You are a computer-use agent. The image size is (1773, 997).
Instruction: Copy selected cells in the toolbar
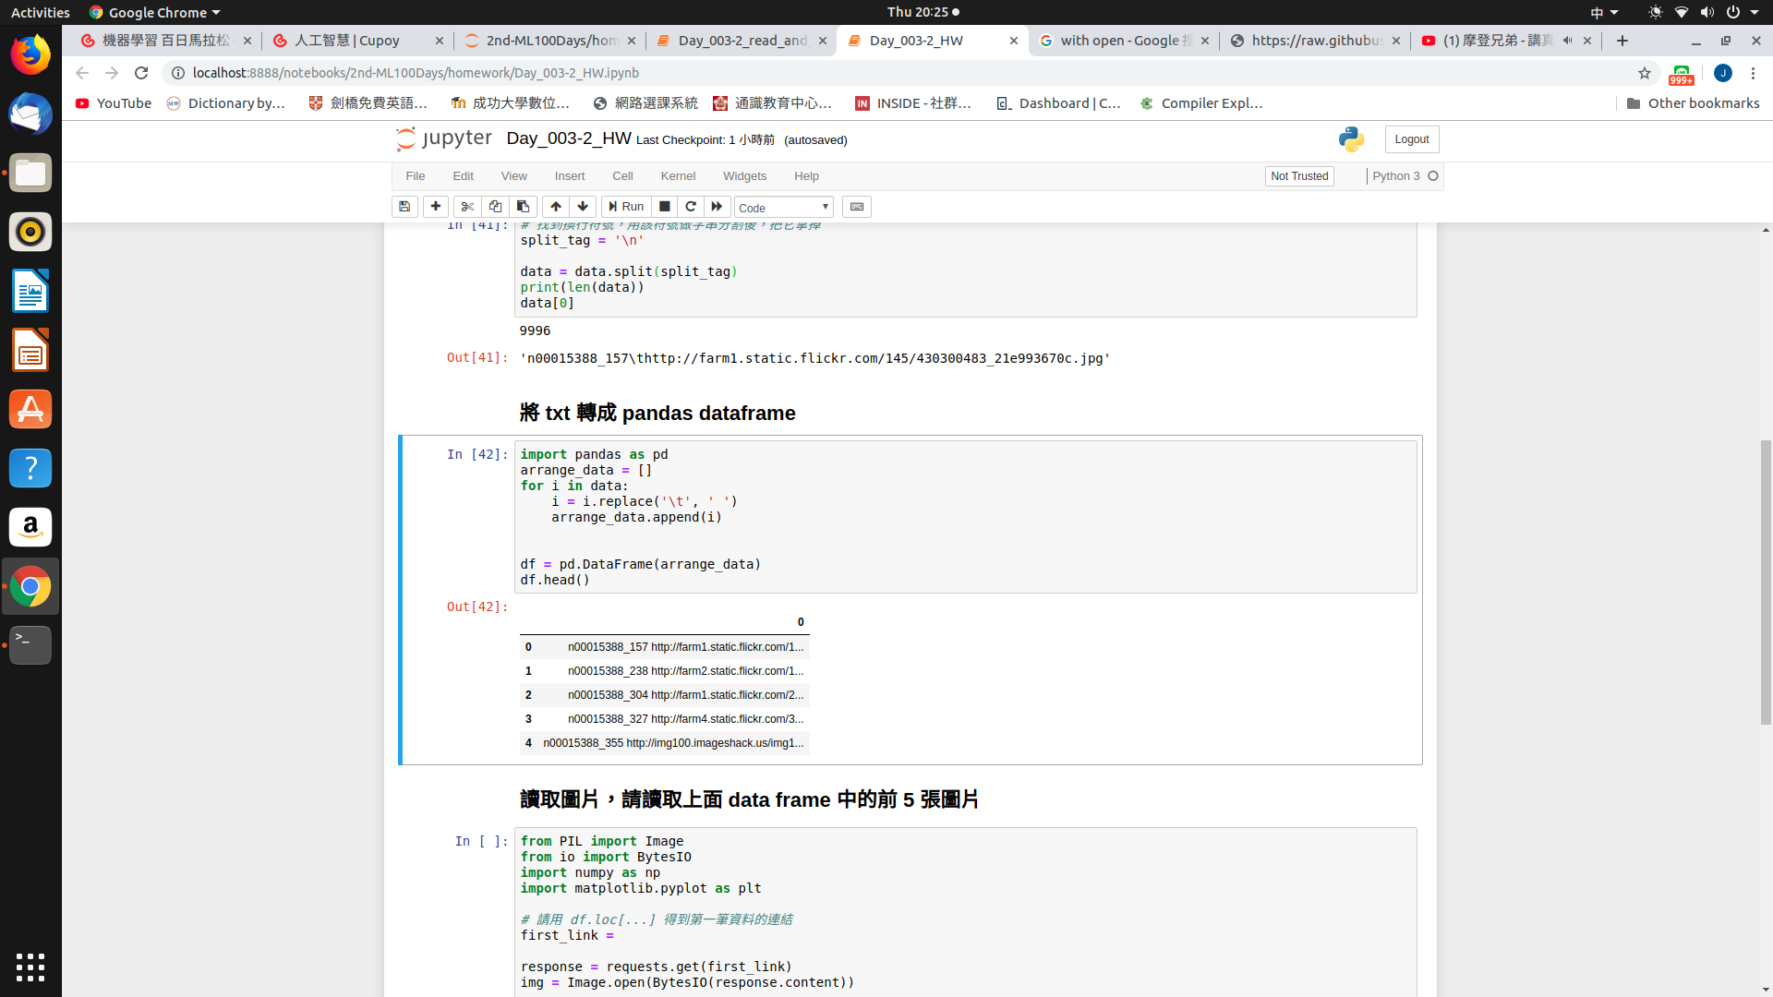pos(495,207)
